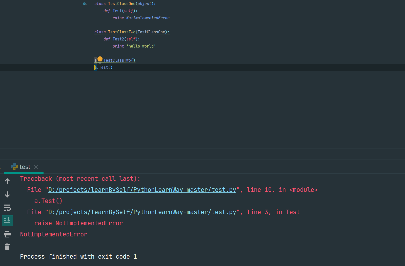Image resolution: width=405 pixels, height=266 pixels.
Task: Open test.py link at line 3
Action: click(x=142, y=212)
